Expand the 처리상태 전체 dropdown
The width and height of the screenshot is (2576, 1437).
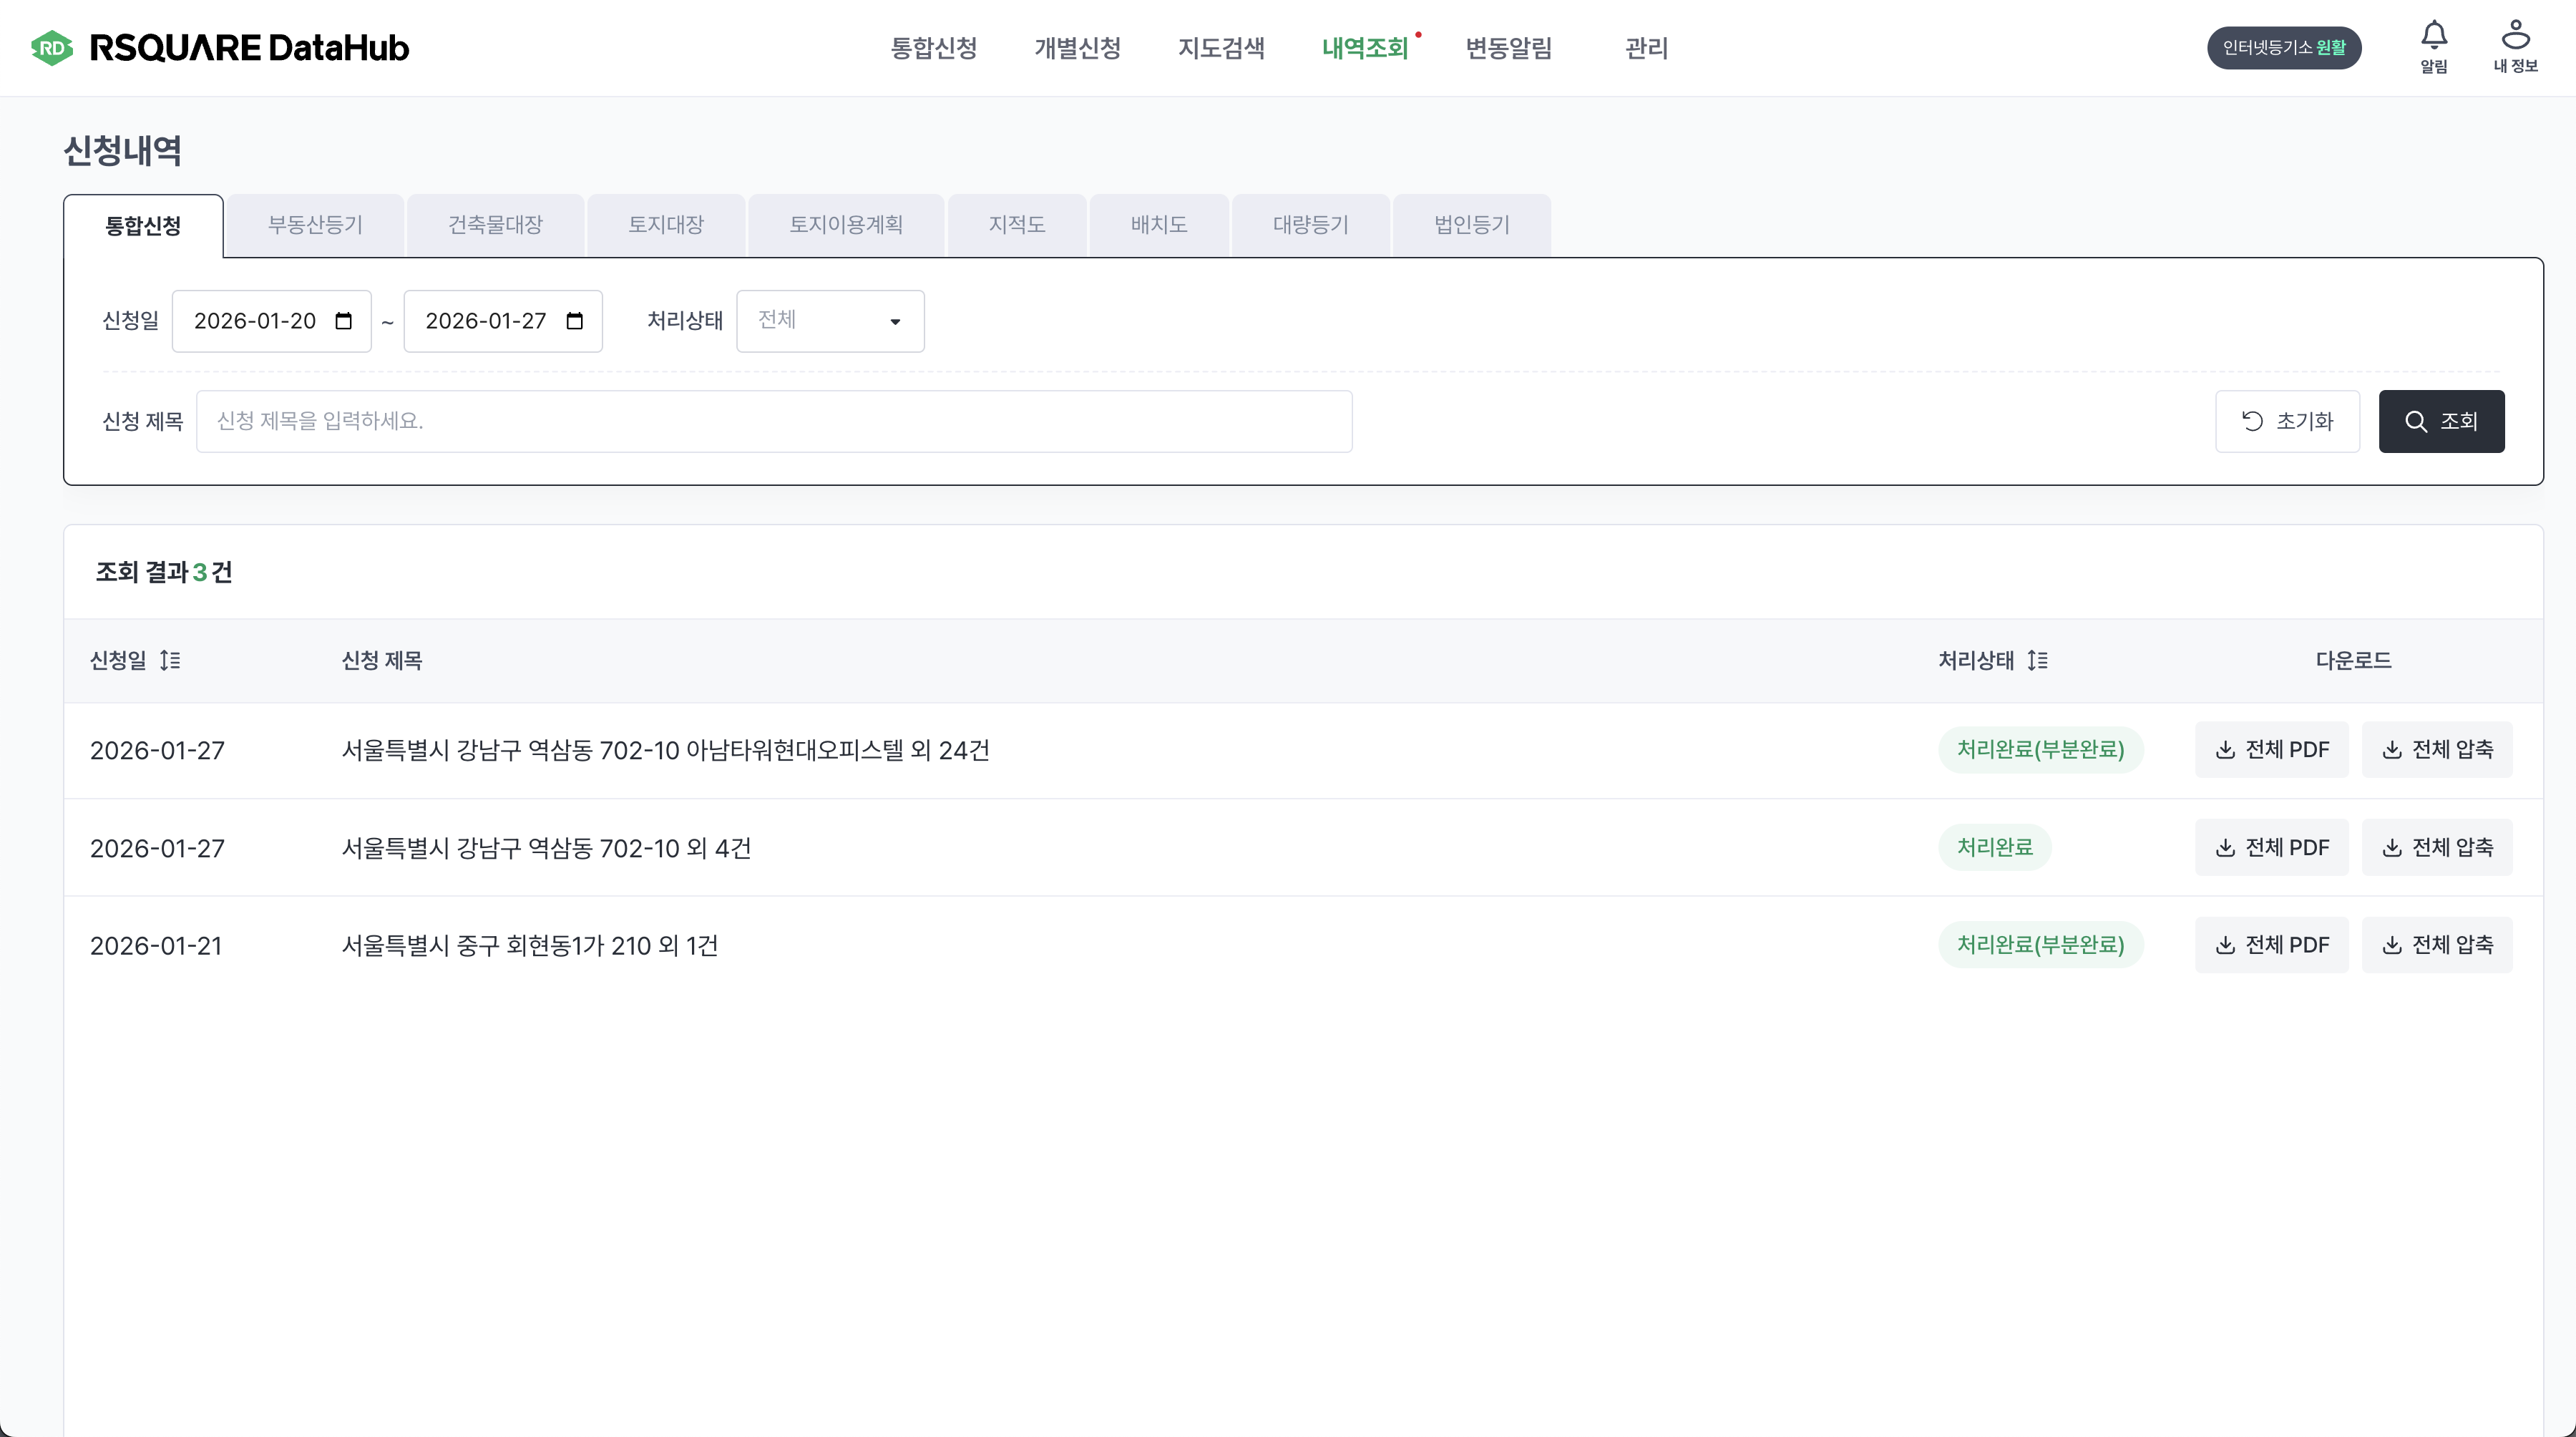click(830, 321)
